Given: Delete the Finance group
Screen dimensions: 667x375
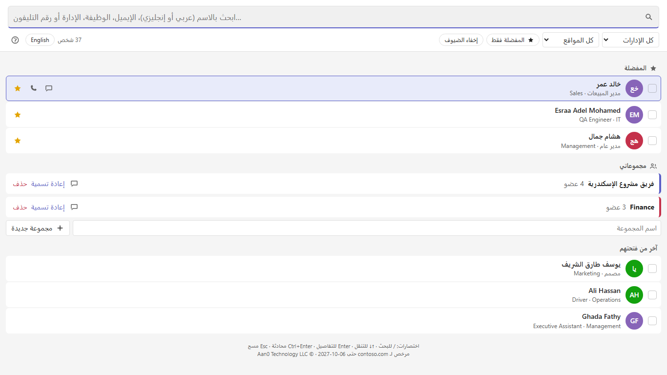Looking at the screenshot, I should (x=20, y=207).
